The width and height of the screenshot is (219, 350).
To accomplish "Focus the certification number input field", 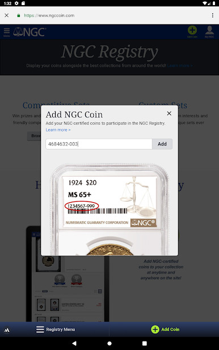I will [99, 144].
